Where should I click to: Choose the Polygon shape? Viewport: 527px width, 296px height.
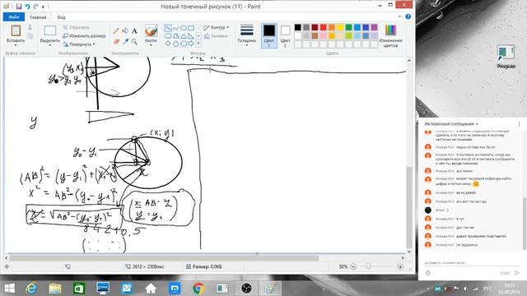click(175, 35)
